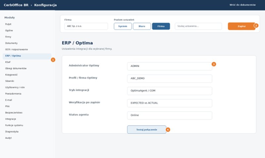Viewport: 265px width, 158px height.
Task: Click the Tryb integracji label
Action: [79, 90]
